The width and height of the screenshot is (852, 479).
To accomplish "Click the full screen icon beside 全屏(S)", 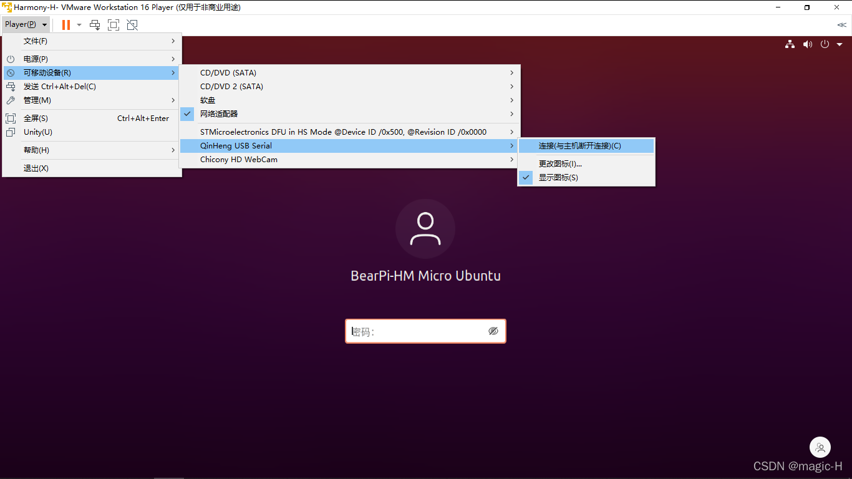I will click(11, 119).
